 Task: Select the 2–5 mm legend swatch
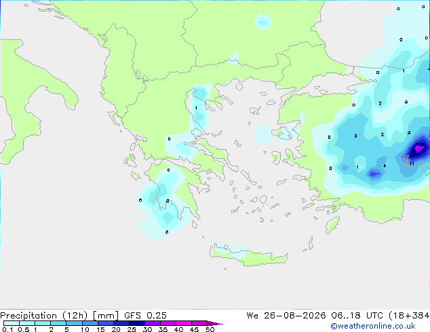click(x=58, y=323)
